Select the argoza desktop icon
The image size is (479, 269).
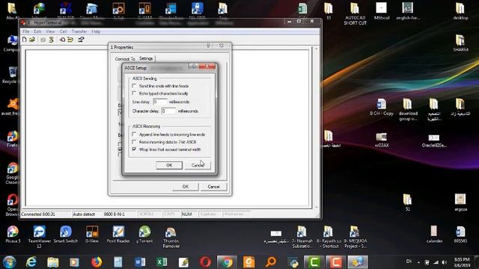(x=460, y=202)
